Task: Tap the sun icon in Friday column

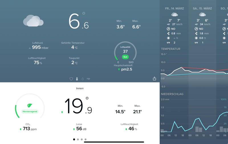Action: (x=168, y=38)
